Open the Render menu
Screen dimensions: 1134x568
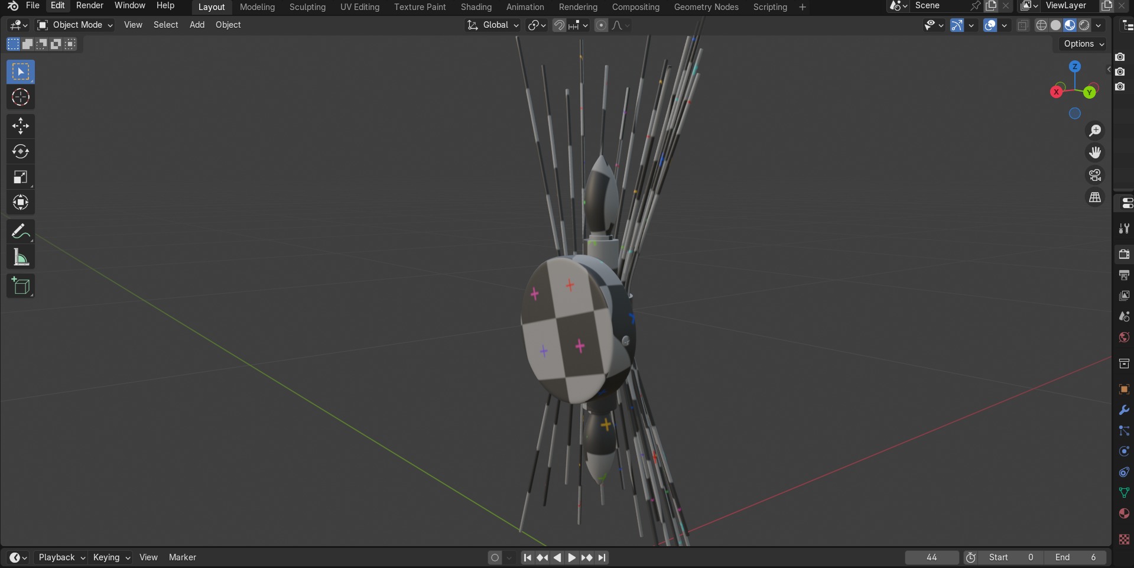tap(90, 6)
